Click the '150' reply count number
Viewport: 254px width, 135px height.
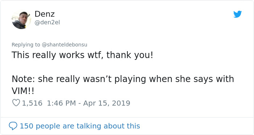(26, 126)
